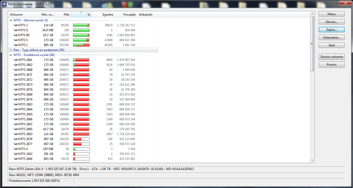Click the volume icon beside NTFS 2674
353x188 pixels.
(16, 99)
